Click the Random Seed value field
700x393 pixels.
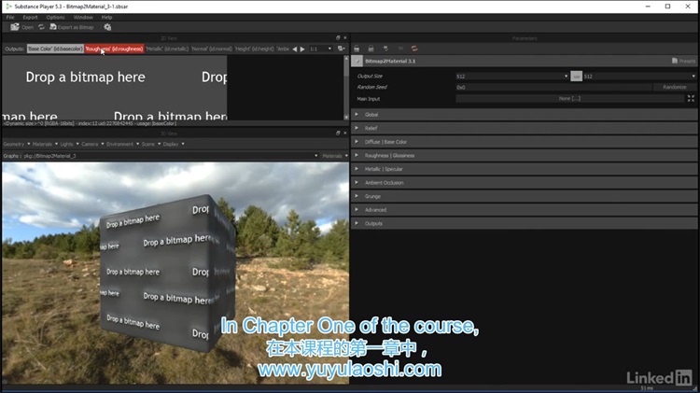click(x=553, y=87)
